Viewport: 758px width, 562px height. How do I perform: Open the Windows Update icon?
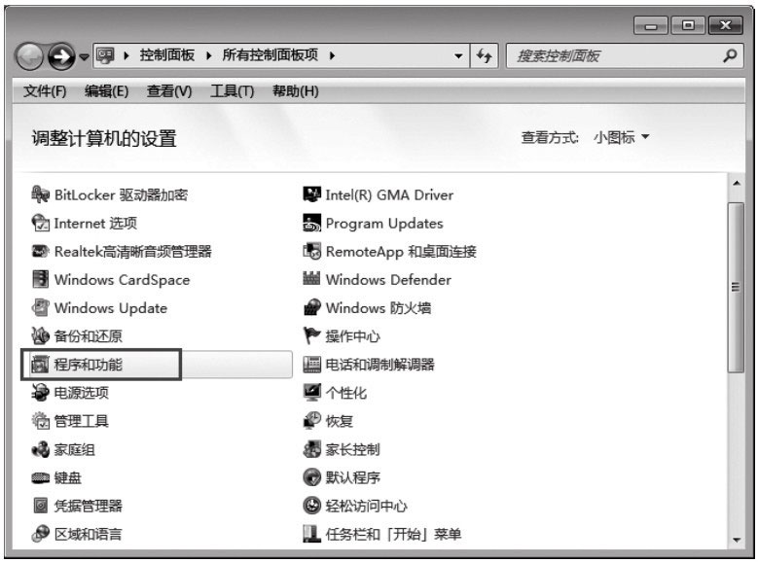tap(40, 308)
